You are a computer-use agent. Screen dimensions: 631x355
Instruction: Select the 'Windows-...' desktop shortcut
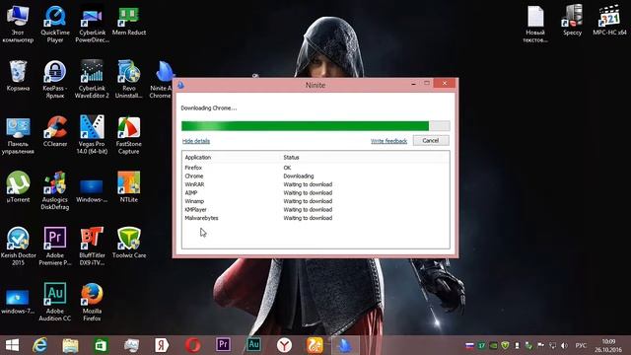(x=92, y=190)
